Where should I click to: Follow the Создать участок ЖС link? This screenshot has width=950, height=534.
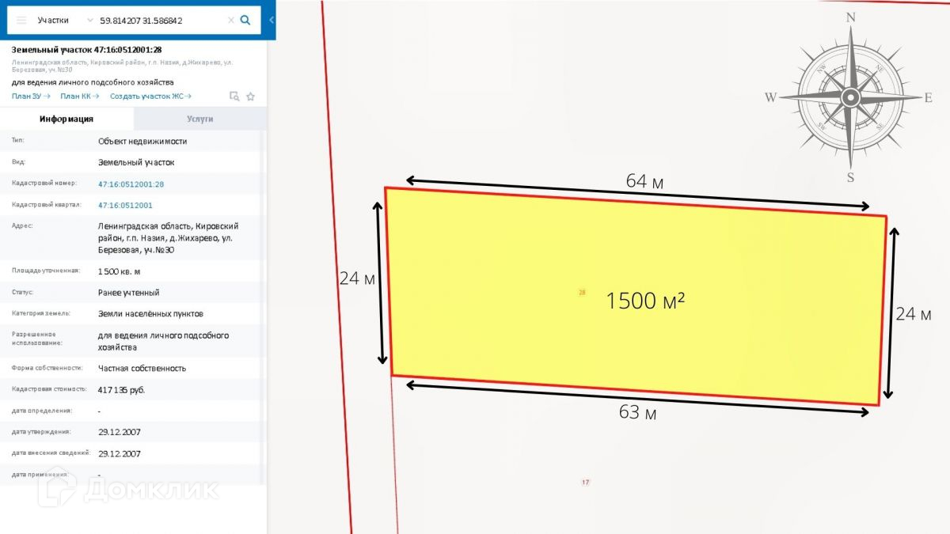[150, 97]
